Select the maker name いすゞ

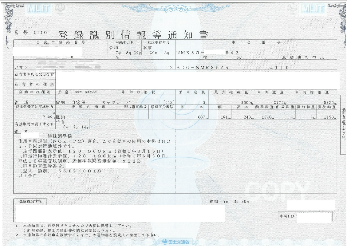pyautogui.click(x=21, y=67)
